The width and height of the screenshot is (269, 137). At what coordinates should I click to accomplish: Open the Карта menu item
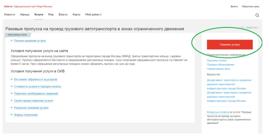(x=76, y=15)
